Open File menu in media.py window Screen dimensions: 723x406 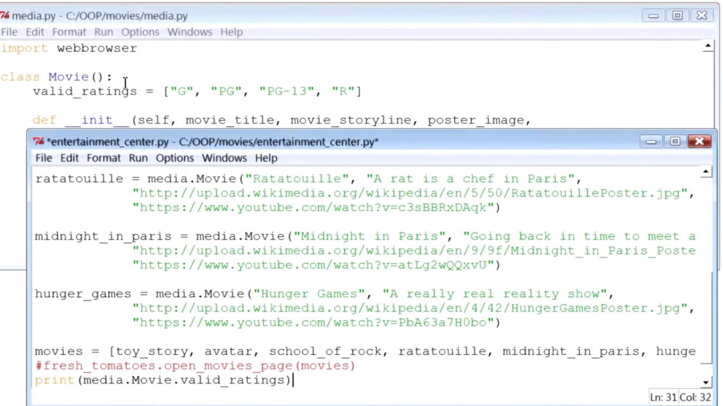pyautogui.click(x=9, y=32)
